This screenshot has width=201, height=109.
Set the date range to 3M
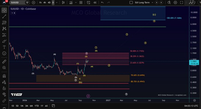pyautogui.click(x=27, y=106)
